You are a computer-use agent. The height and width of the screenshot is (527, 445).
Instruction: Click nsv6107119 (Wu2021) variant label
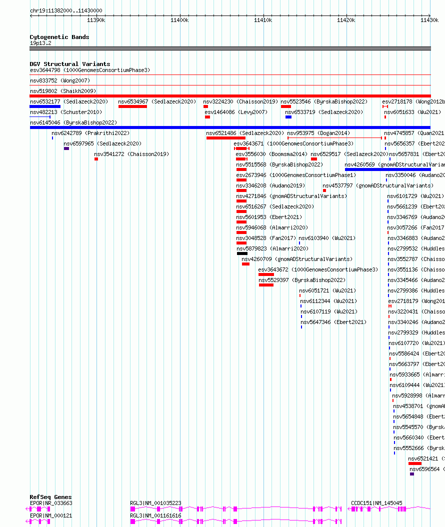[329, 311]
